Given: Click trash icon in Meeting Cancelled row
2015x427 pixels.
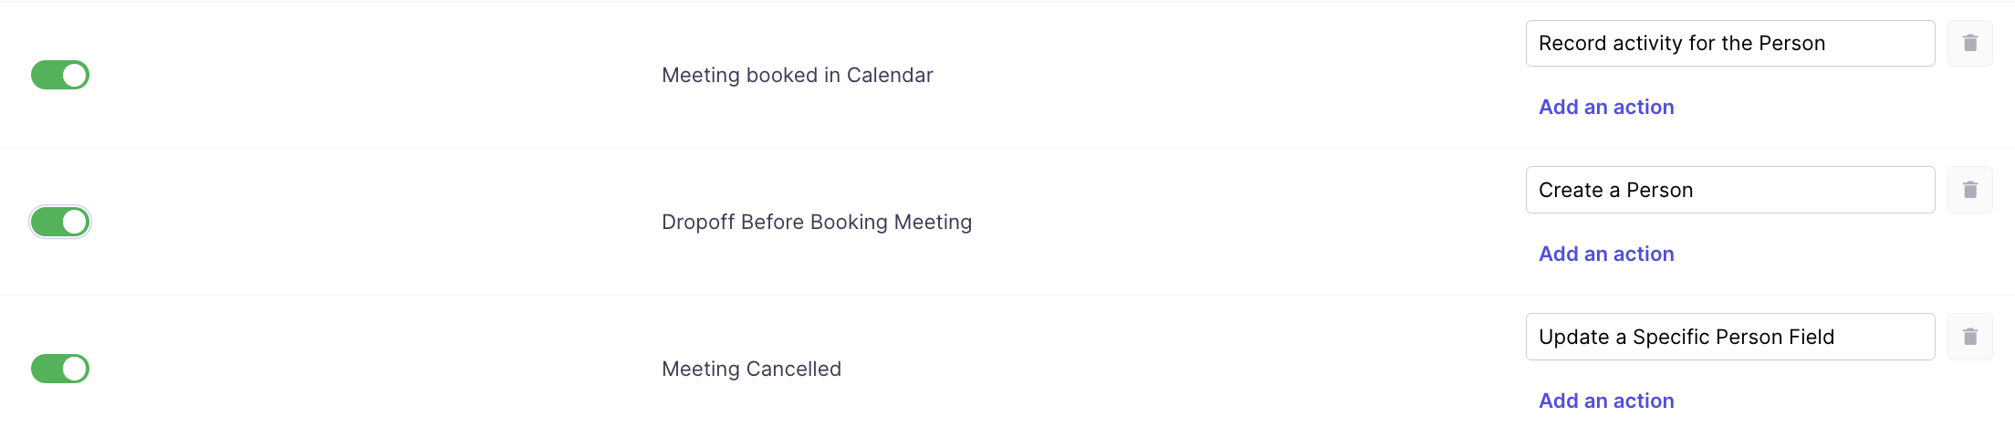Looking at the screenshot, I should (x=1969, y=337).
